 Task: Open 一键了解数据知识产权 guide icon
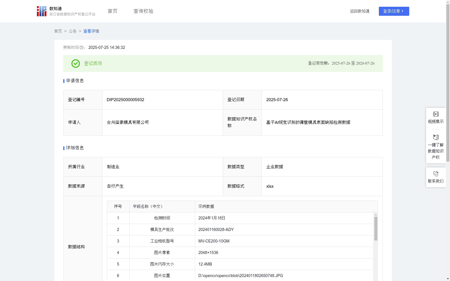click(x=436, y=137)
